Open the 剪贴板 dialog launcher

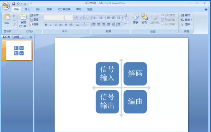(x=15, y=31)
